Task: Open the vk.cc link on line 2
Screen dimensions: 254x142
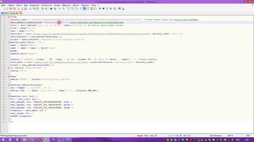Action: click(186, 20)
